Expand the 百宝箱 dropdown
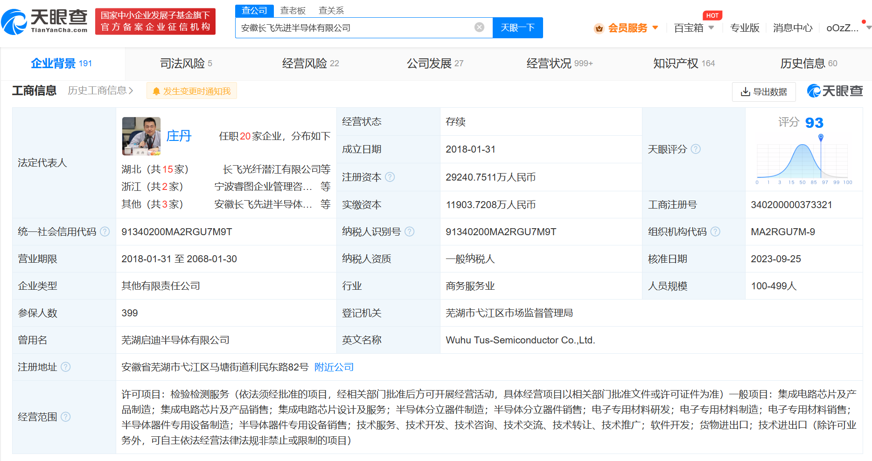The width and height of the screenshot is (872, 461). (694, 28)
